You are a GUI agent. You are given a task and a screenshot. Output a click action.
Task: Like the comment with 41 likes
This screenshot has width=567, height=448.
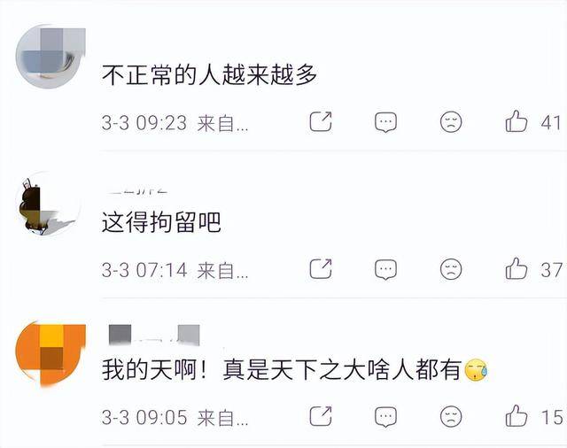517,121
